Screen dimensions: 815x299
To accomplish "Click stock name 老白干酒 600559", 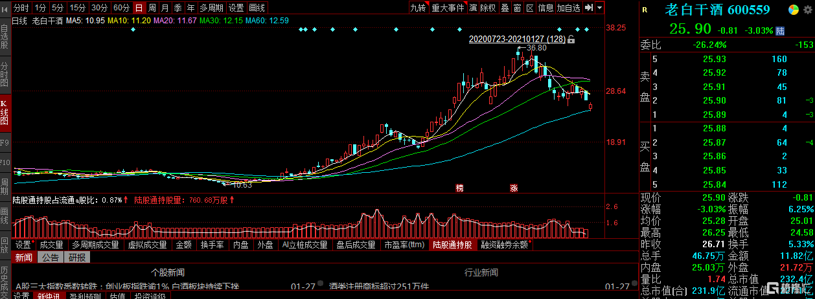I will (x=717, y=10).
